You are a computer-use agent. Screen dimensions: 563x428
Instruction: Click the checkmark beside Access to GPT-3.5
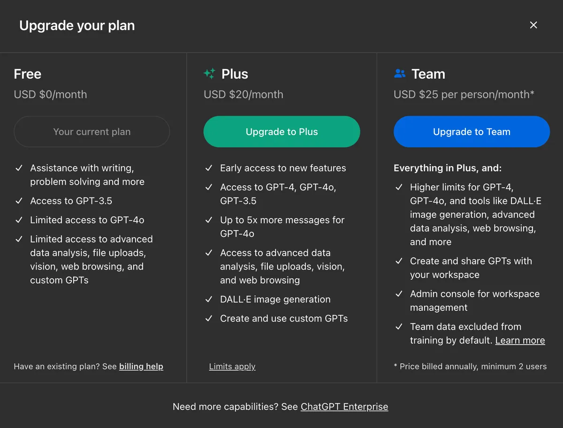pos(19,201)
